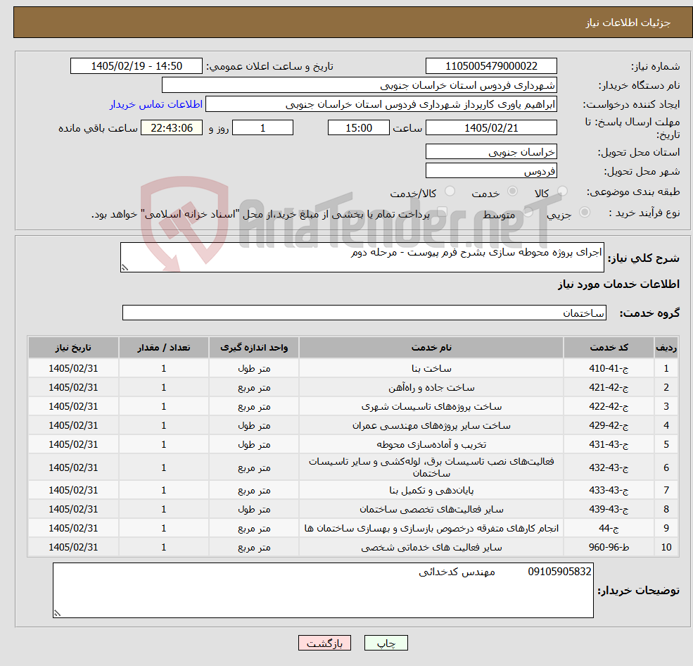Click service code ج-43-433
Screen dimensions: 693x666
pyautogui.click(x=609, y=491)
